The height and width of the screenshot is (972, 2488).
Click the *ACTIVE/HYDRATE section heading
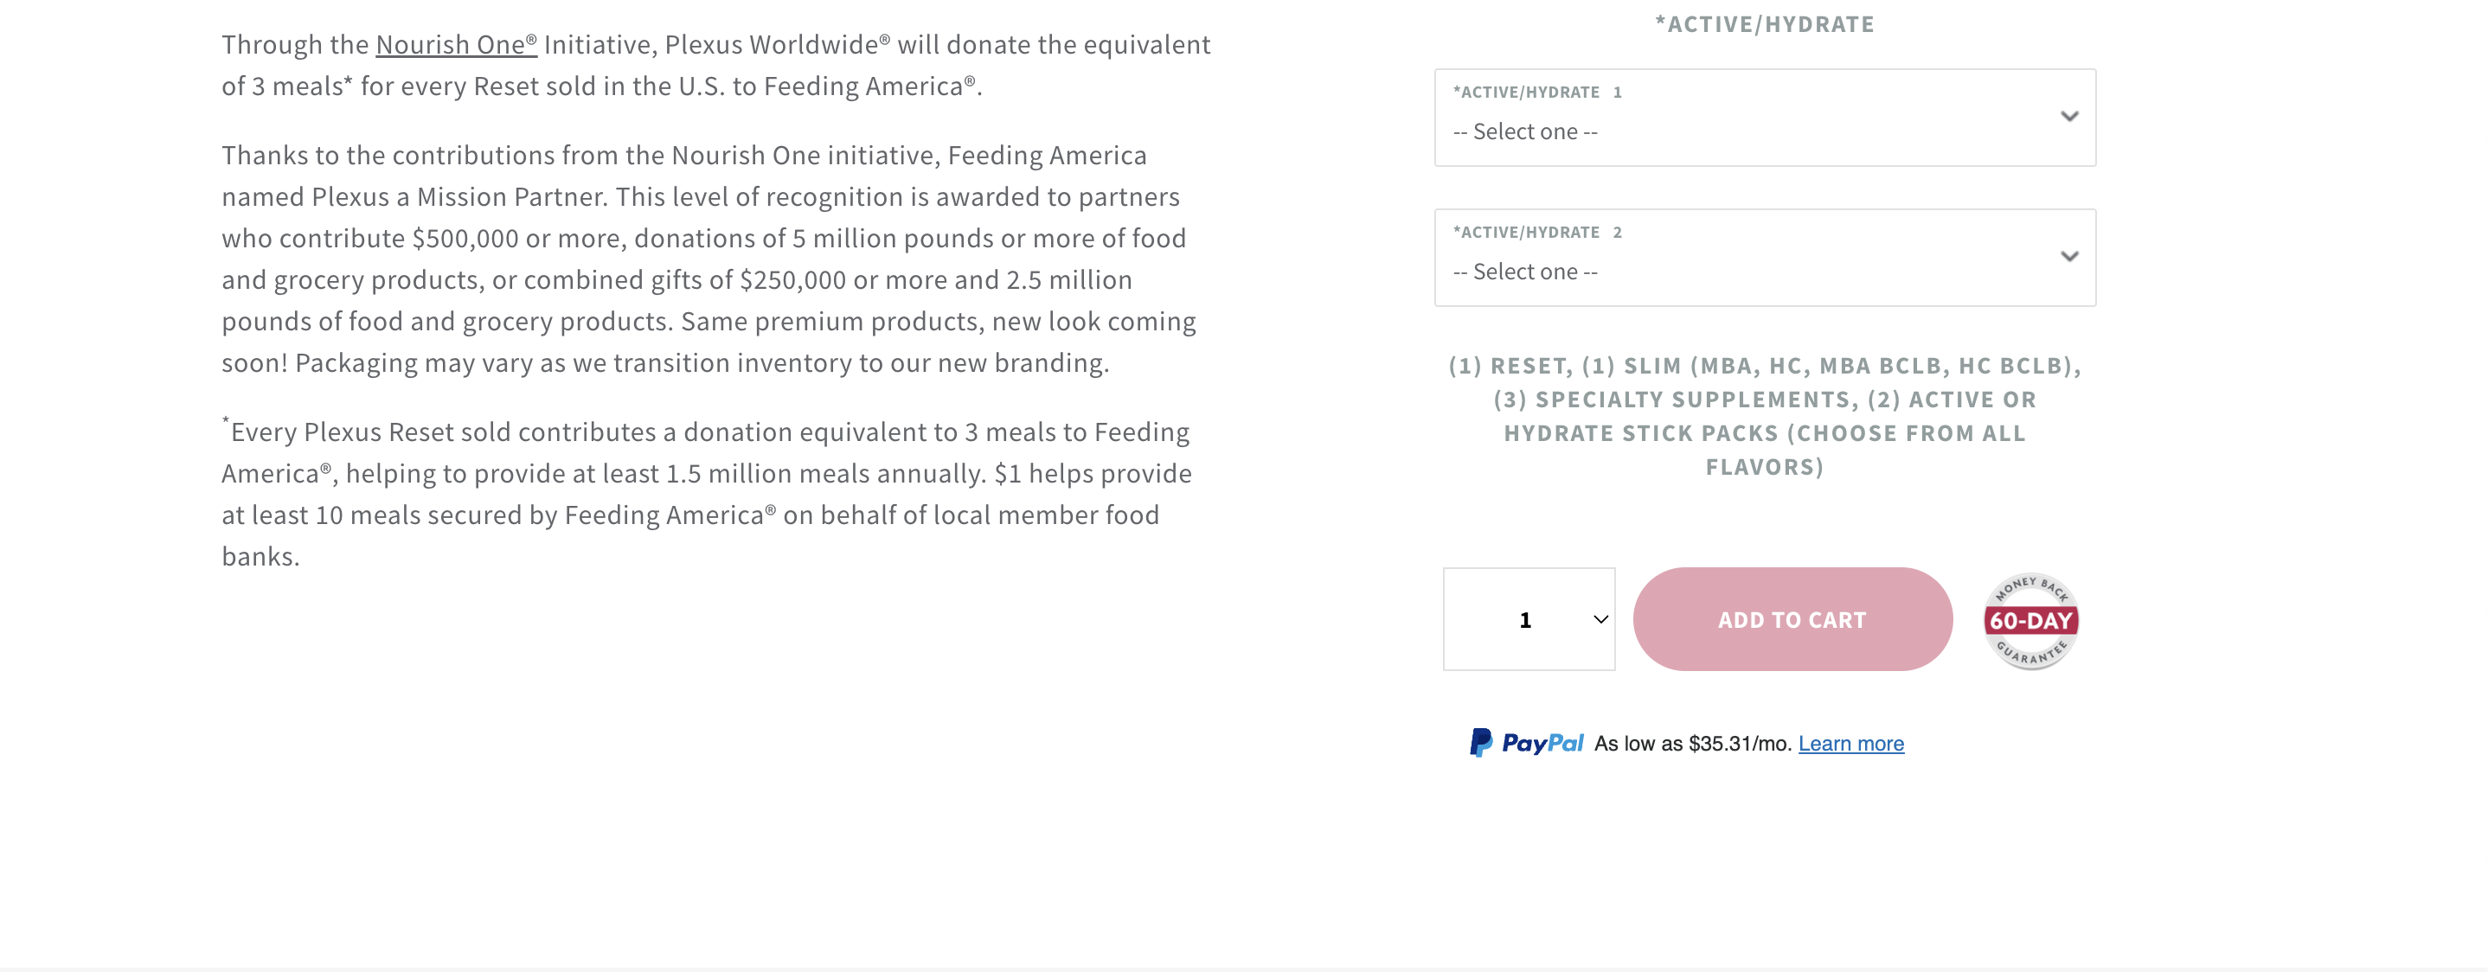[1765, 24]
